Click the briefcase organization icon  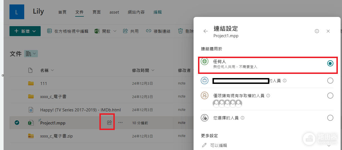tap(205, 81)
